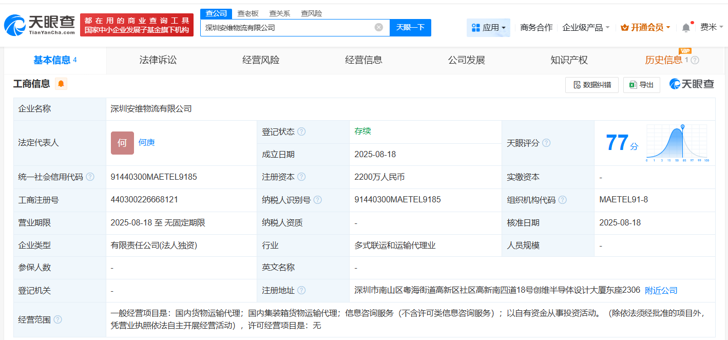Screen dimensions: 728x340
Task: Open the 开通会员 membership dropdown
Action: click(x=645, y=27)
